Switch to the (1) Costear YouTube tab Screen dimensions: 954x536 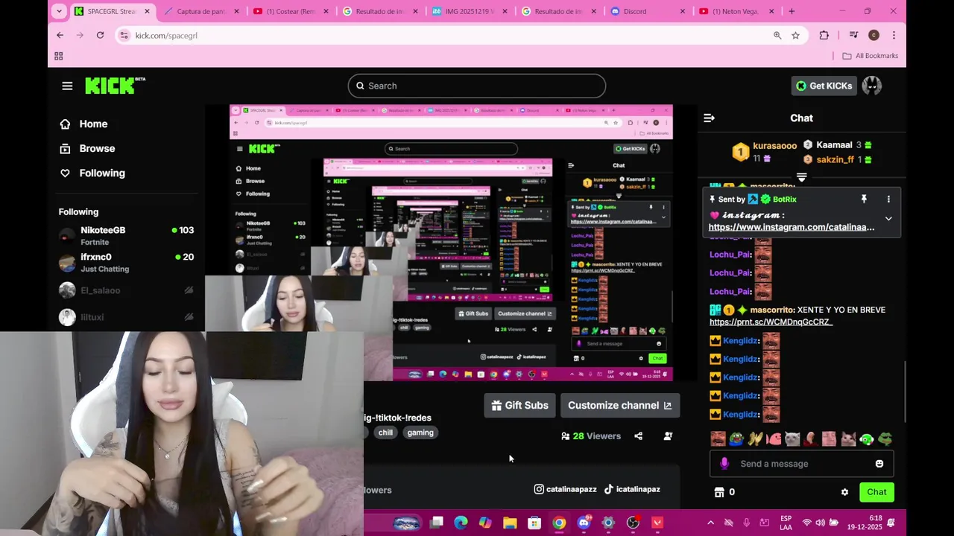click(289, 11)
